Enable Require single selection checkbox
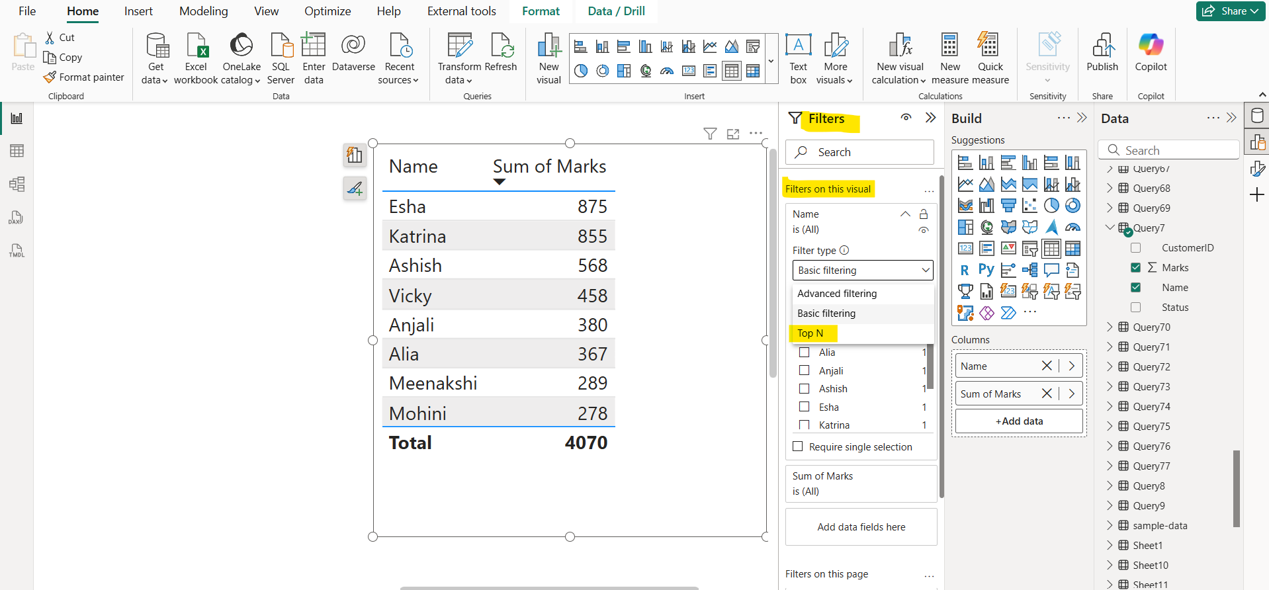 (798, 446)
